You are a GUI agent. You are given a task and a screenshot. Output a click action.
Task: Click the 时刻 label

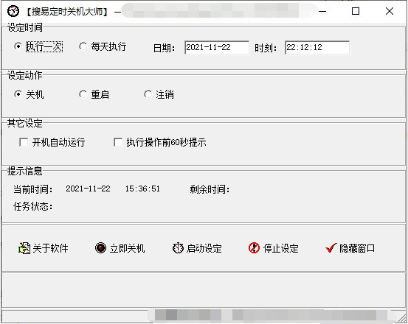click(x=266, y=48)
